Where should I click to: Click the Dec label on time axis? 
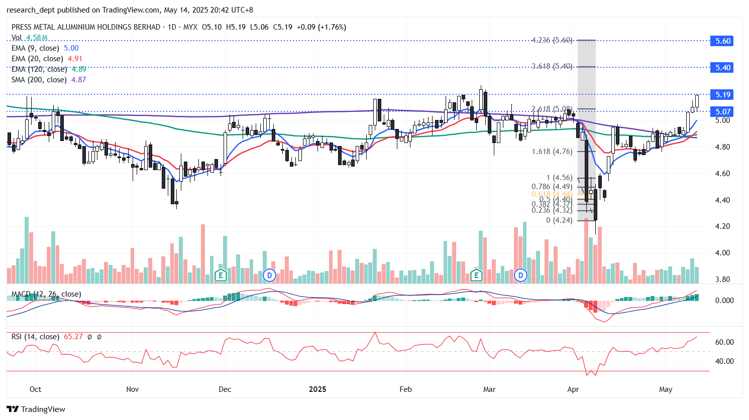[x=225, y=389]
